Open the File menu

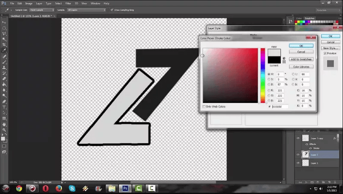[12, 3]
